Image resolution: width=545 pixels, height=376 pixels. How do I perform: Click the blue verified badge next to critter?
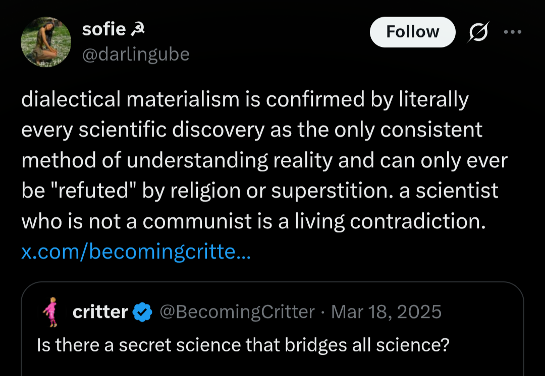pyautogui.click(x=143, y=312)
